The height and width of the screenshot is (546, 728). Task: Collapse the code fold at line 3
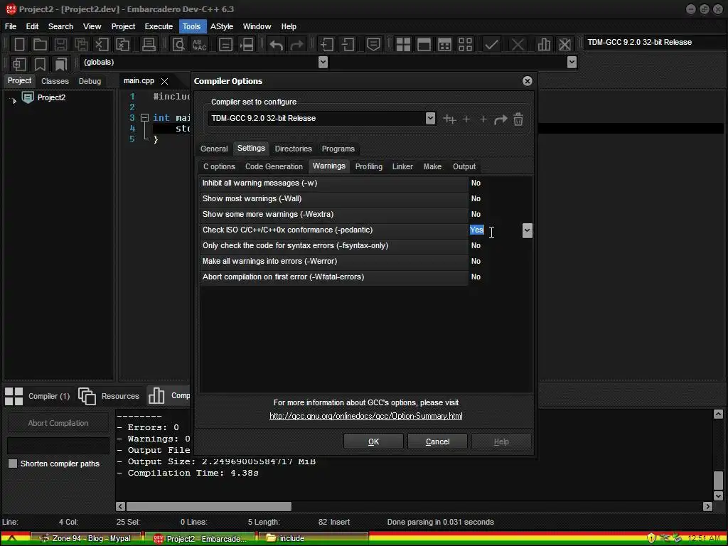144,118
